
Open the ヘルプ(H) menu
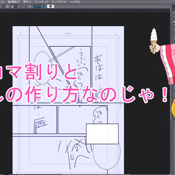tap(75, 2)
